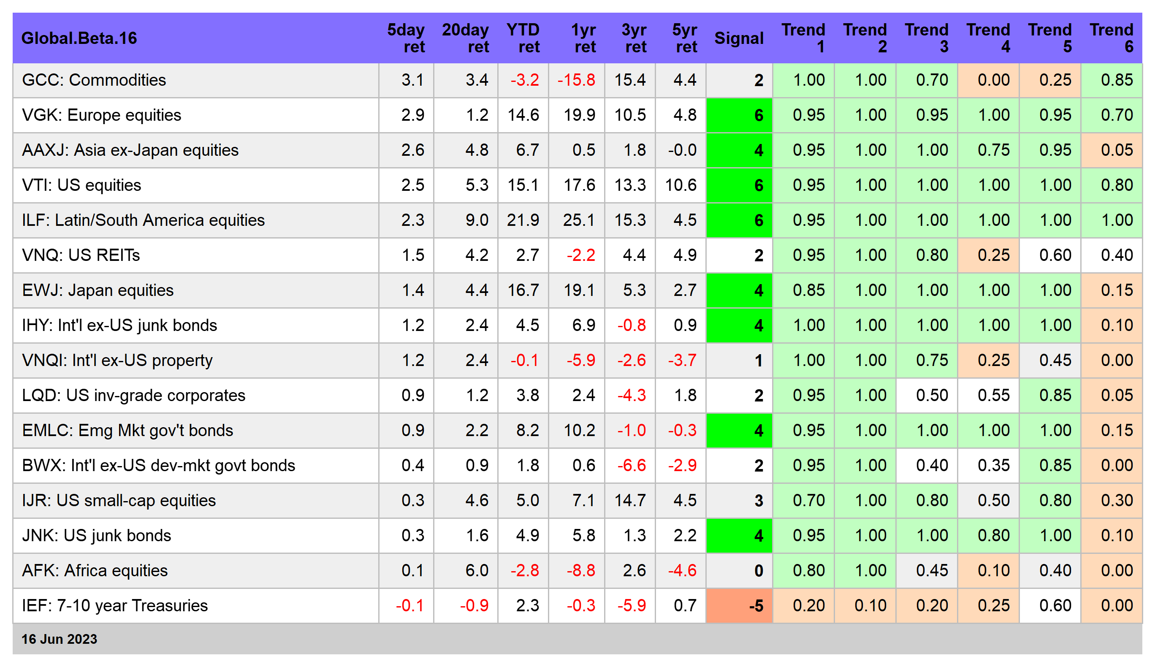Select the 'VNQ: US REITs' row label
Screen dimensions: 1155x667
tap(81, 255)
